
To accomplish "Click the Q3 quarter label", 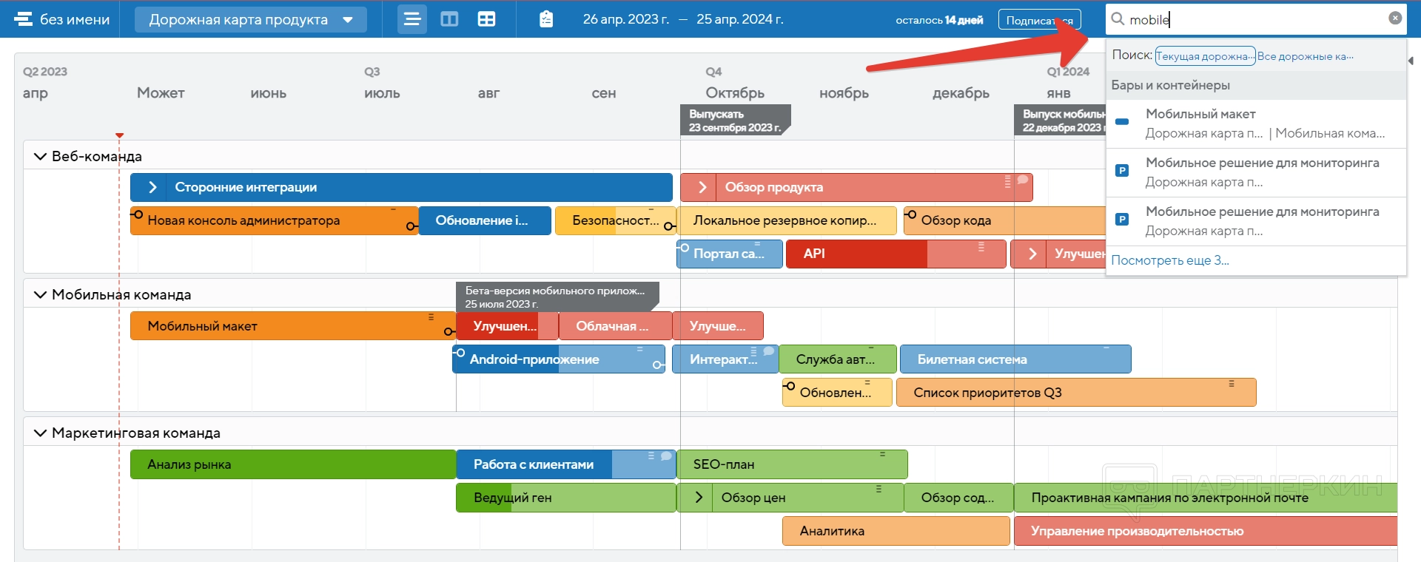I will coord(372,72).
